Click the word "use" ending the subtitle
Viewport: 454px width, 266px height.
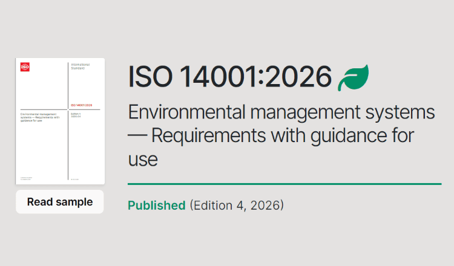click(143, 160)
